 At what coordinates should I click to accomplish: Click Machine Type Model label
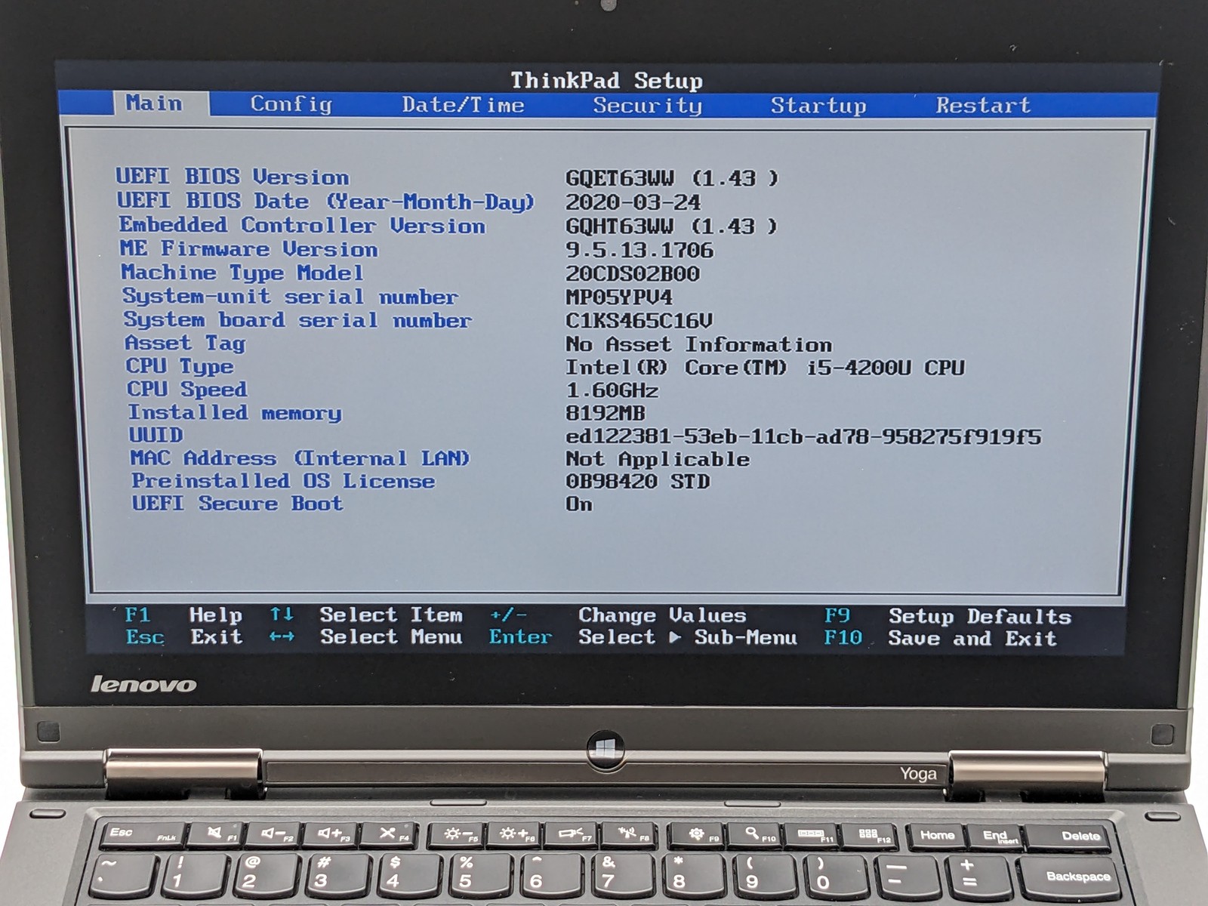coord(242,273)
